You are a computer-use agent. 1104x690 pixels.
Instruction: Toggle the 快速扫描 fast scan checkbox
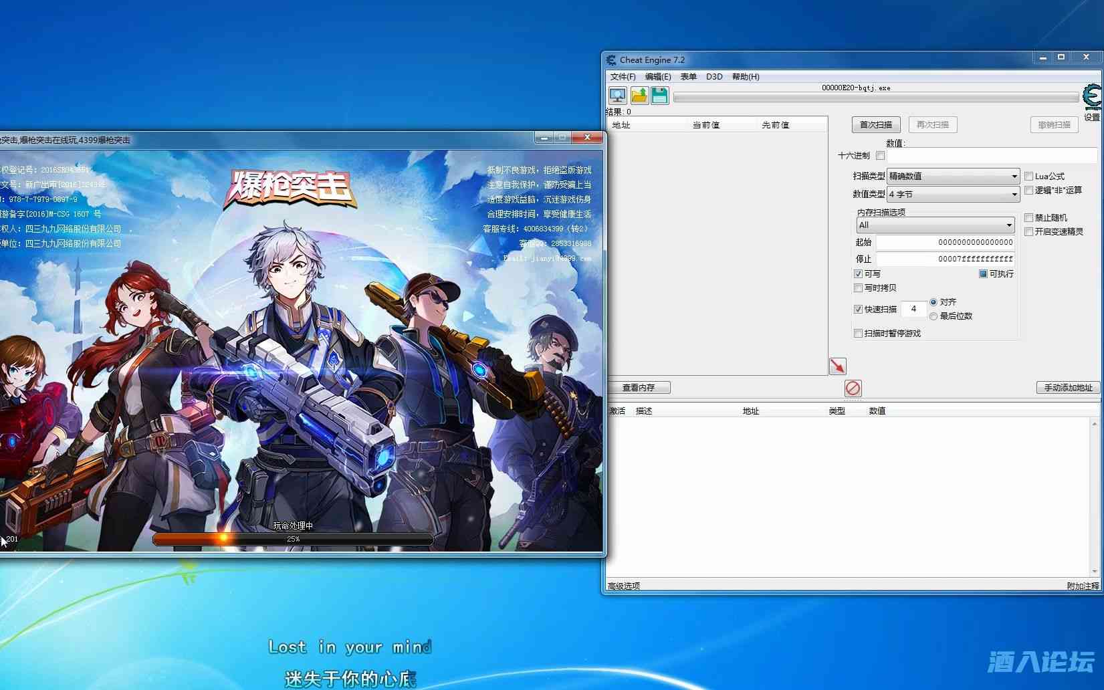tap(858, 309)
